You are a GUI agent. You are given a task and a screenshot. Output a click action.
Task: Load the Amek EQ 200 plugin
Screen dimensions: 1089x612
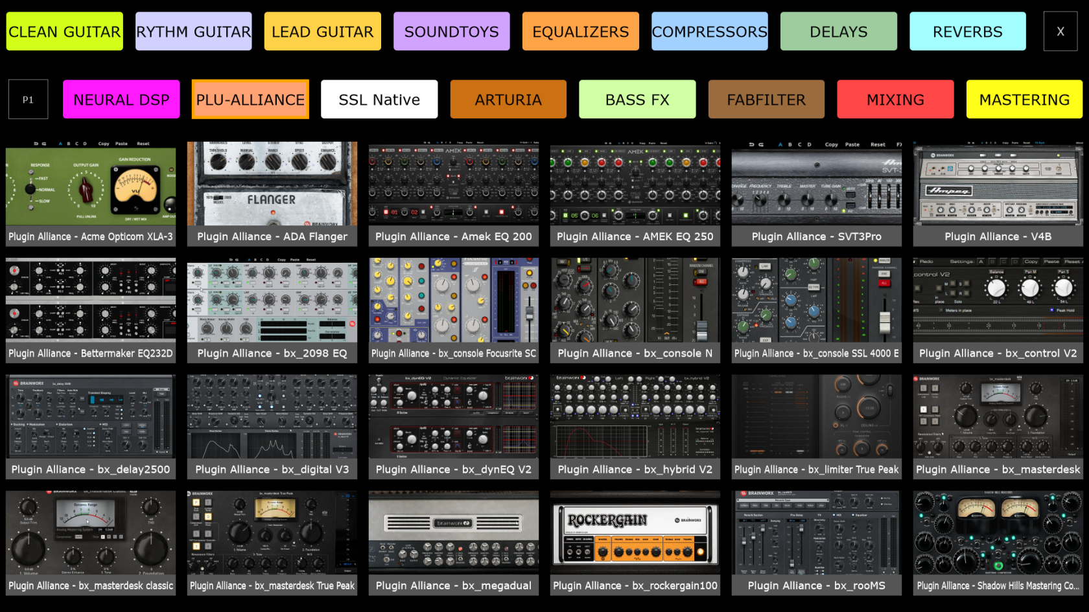tap(454, 194)
